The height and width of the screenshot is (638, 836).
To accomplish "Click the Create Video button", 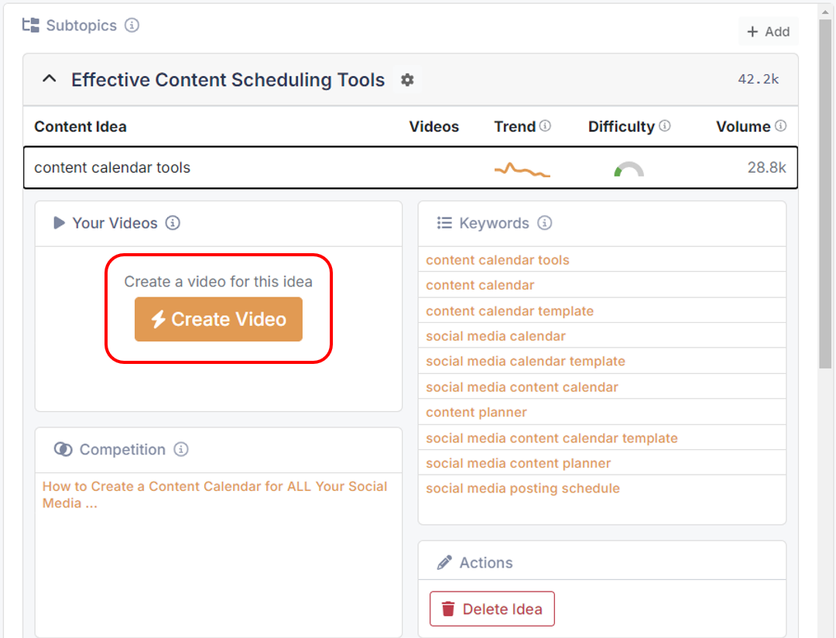I will click(218, 319).
